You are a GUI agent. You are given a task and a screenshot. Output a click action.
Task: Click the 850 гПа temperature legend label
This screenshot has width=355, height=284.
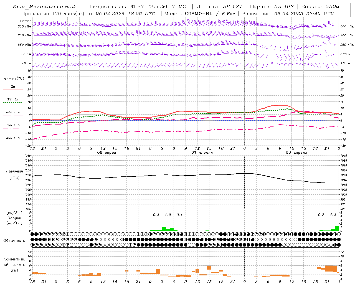[13, 112]
